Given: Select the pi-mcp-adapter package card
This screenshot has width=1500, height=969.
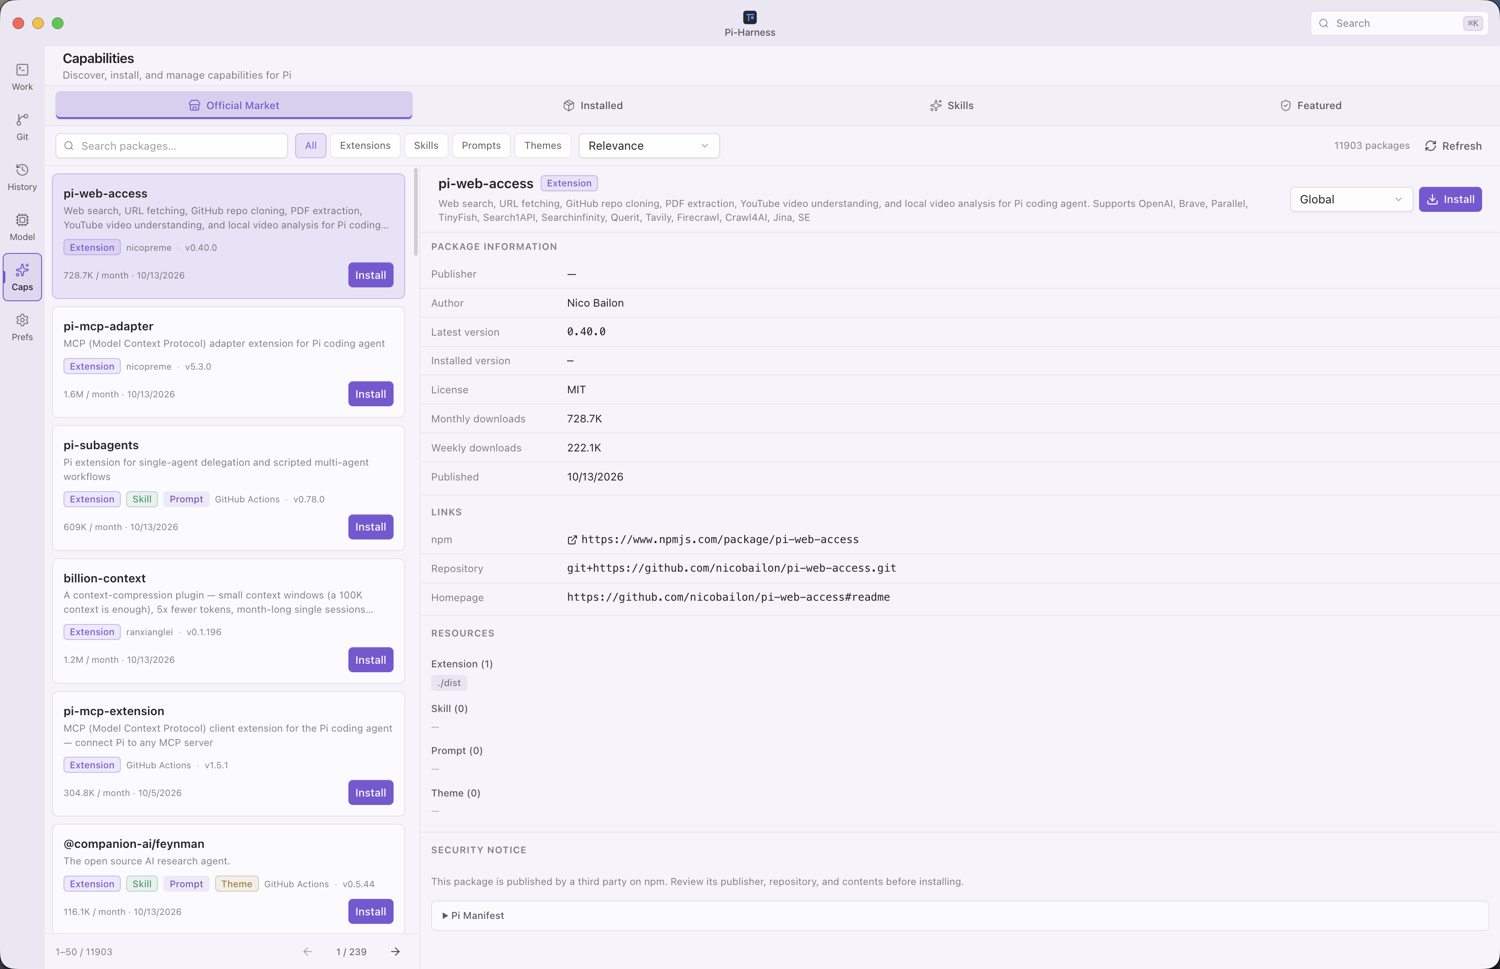Looking at the screenshot, I should pyautogui.click(x=228, y=362).
